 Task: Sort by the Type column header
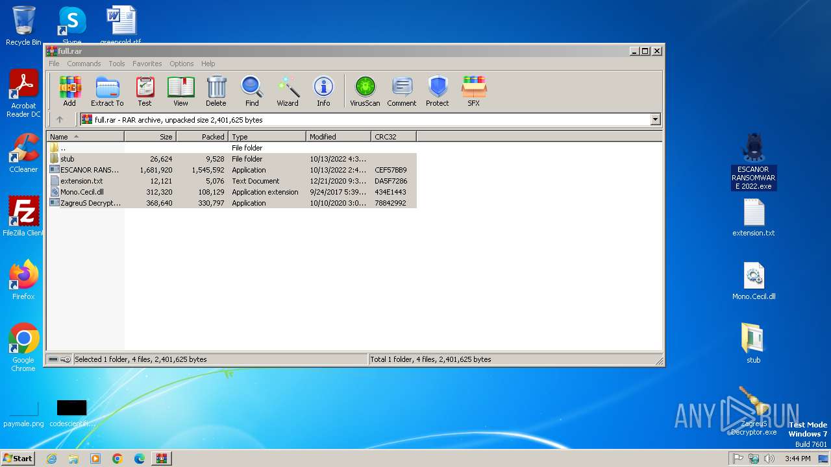267,136
